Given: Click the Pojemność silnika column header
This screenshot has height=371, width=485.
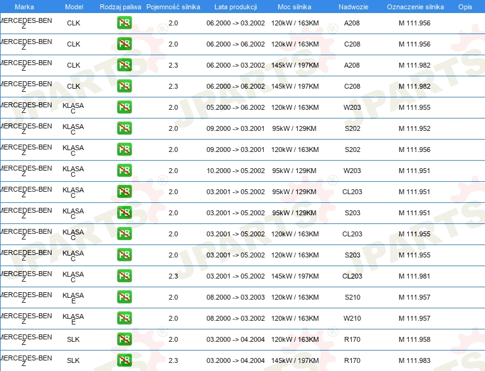Looking at the screenshot, I should (173, 7).
